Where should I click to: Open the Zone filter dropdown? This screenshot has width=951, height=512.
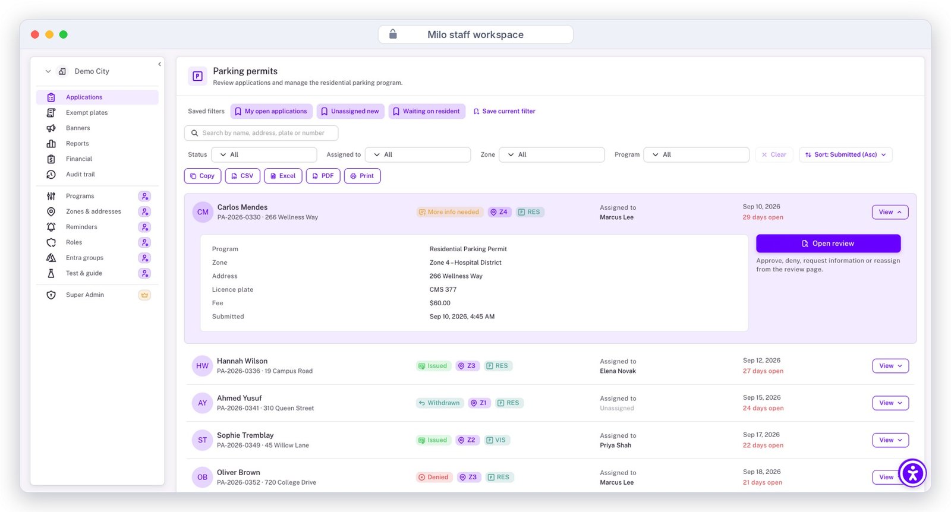552,154
